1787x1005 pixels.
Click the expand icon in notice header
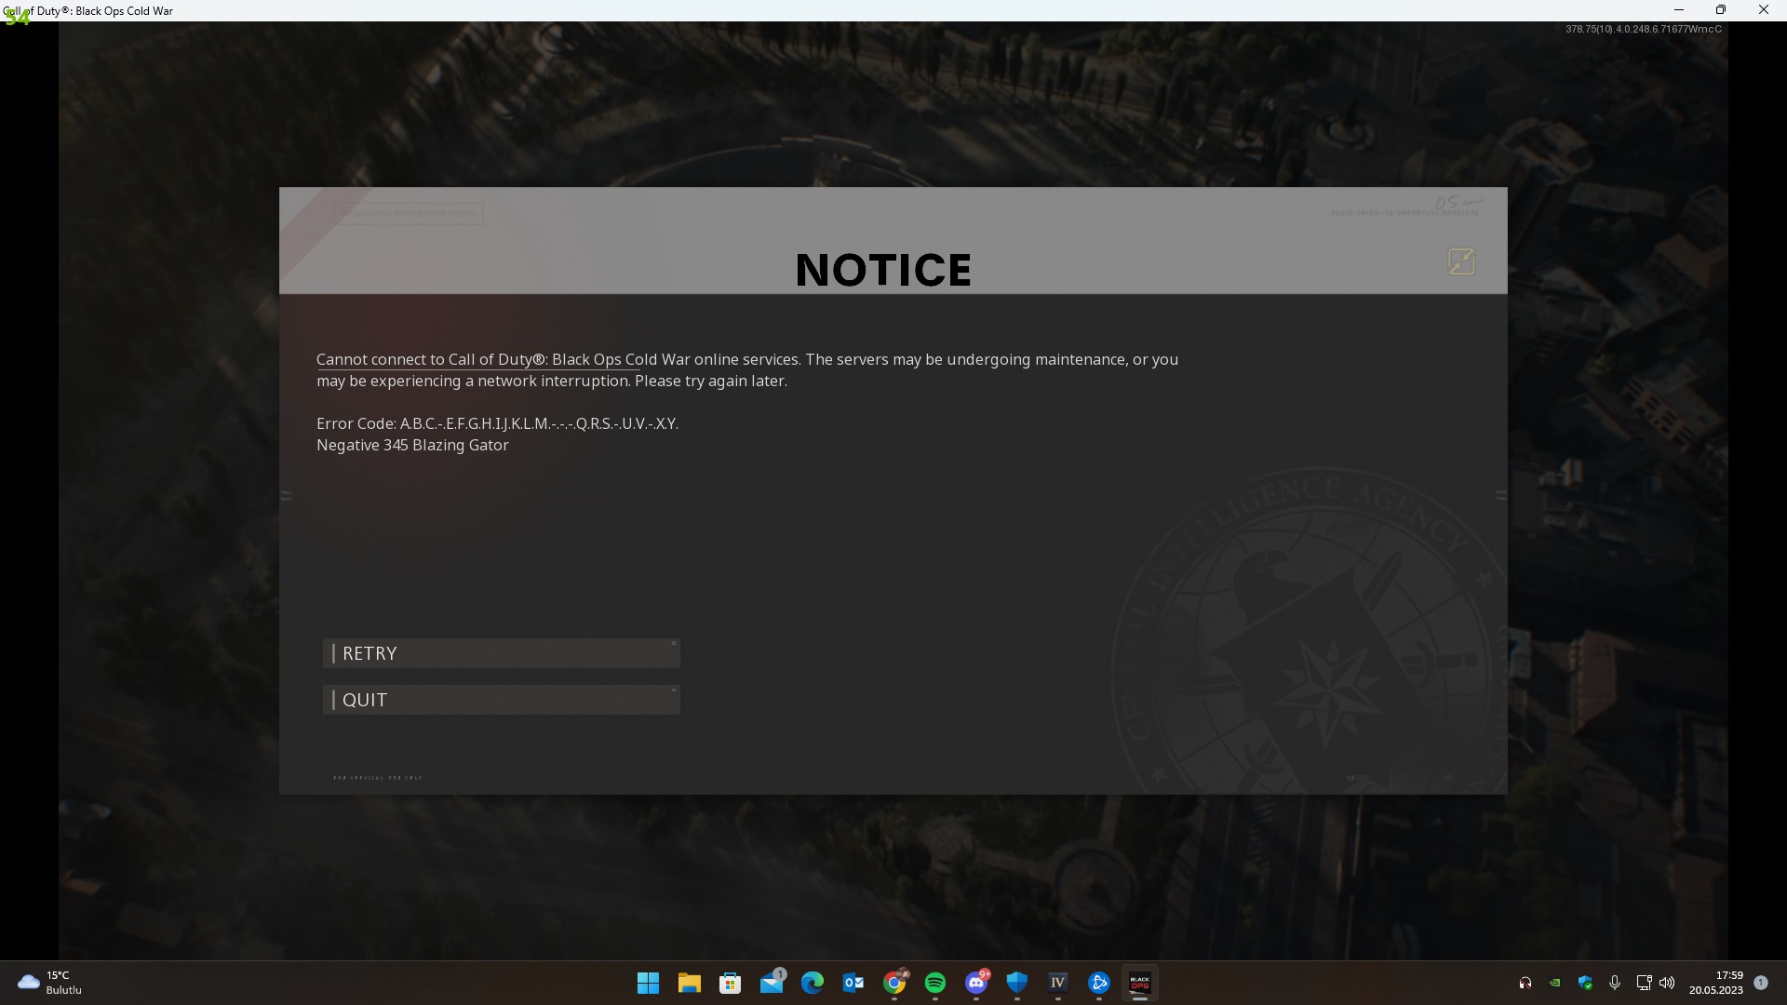(1461, 261)
